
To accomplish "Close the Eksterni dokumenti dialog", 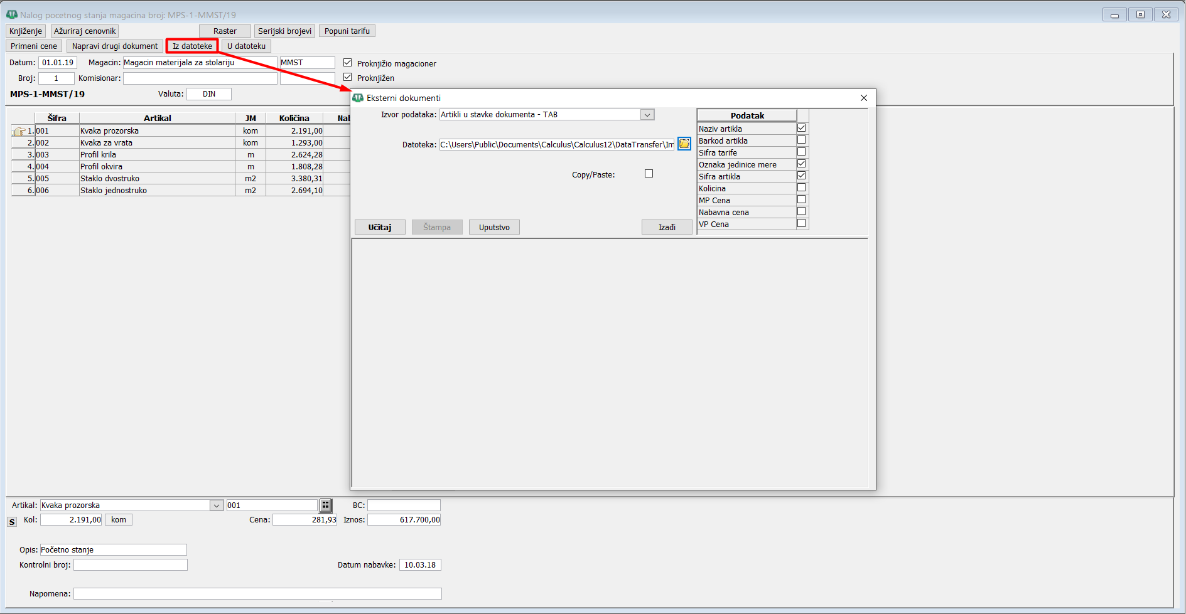I will pyautogui.click(x=863, y=98).
